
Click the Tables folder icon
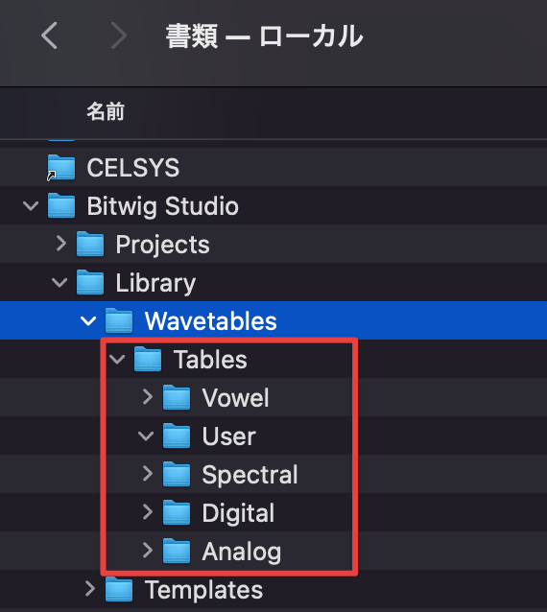(x=148, y=359)
